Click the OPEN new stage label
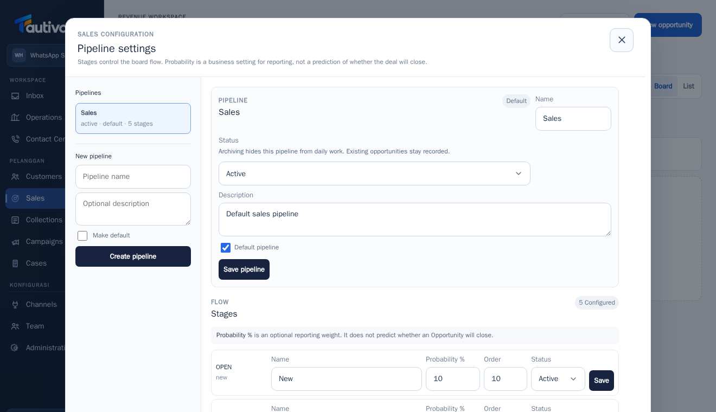The width and height of the screenshot is (716, 412). (x=223, y=372)
